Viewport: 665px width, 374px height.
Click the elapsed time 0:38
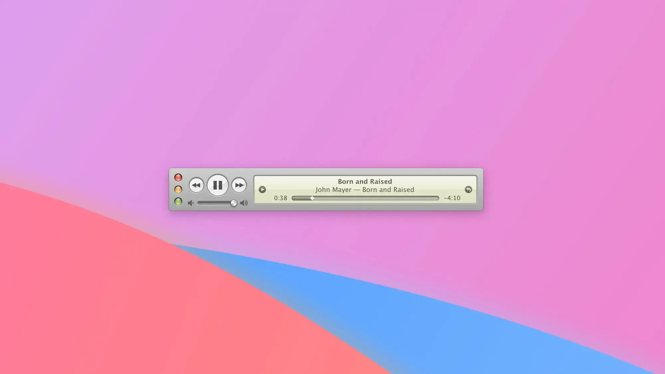[x=280, y=198]
